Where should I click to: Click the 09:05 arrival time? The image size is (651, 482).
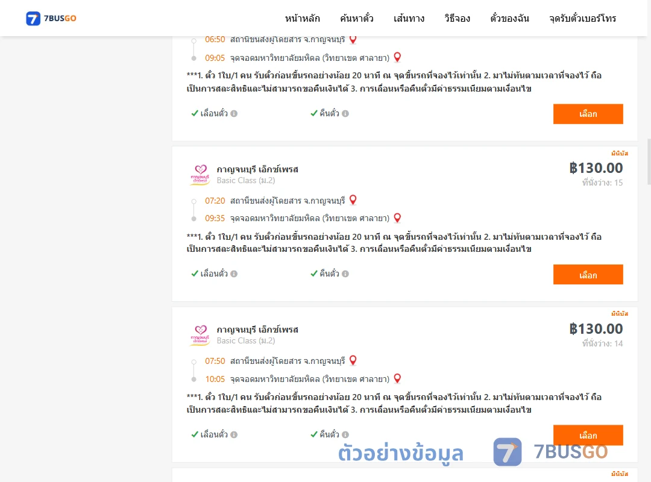click(x=215, y=58)
